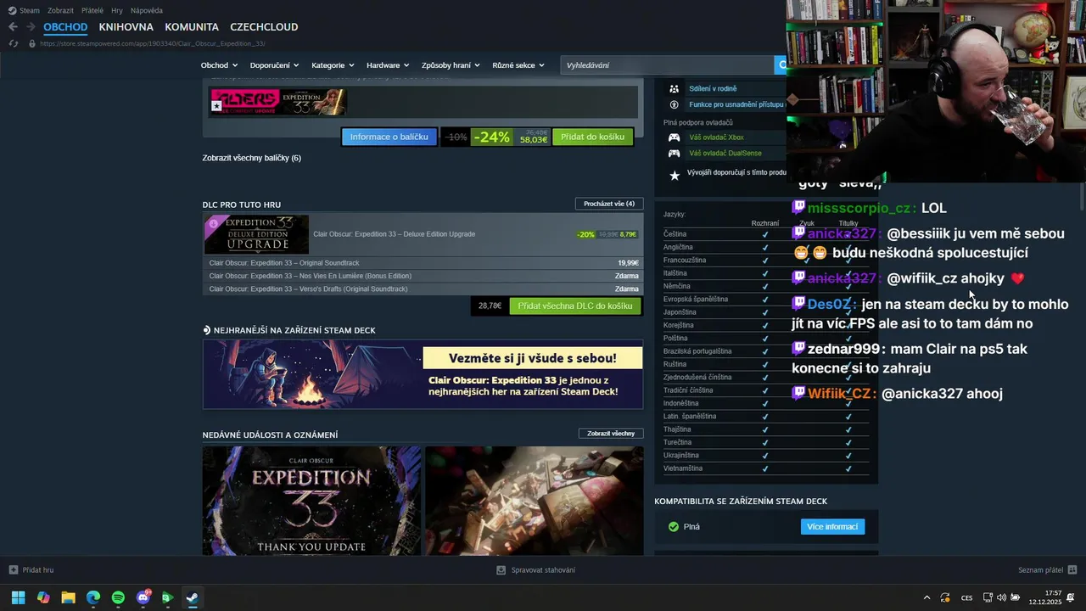This screenshot has width=1086, height=611.
Task: Expand the Hardware dropdown
Action: click(x=388, y=65)
